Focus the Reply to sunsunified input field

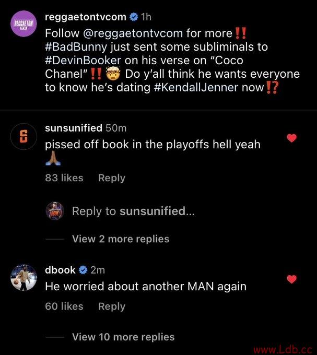pos(133,211)
